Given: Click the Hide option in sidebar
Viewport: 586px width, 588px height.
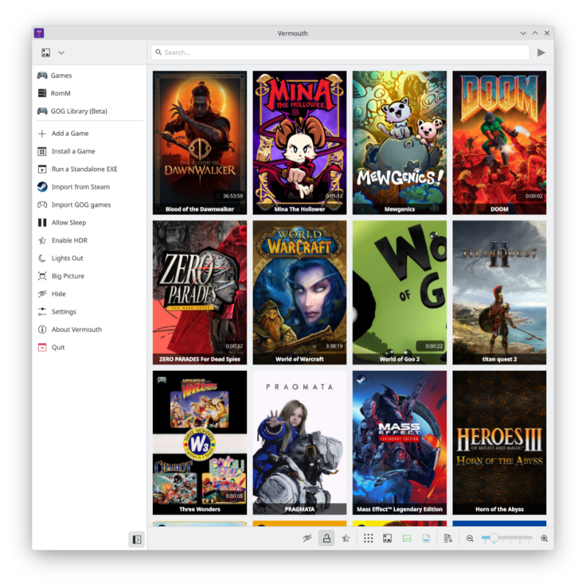Looking at the screenshot, I should 89,293.
